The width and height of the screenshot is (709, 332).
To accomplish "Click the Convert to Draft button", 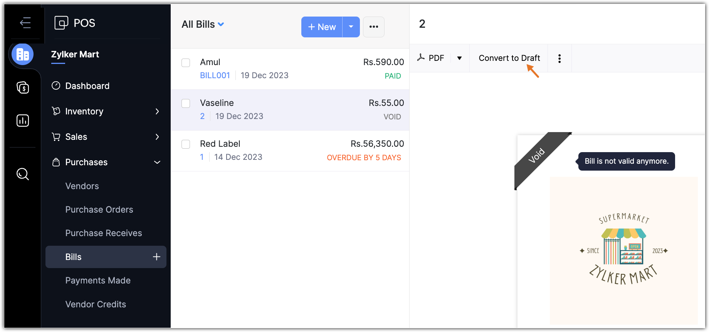I will click(509, 58).
